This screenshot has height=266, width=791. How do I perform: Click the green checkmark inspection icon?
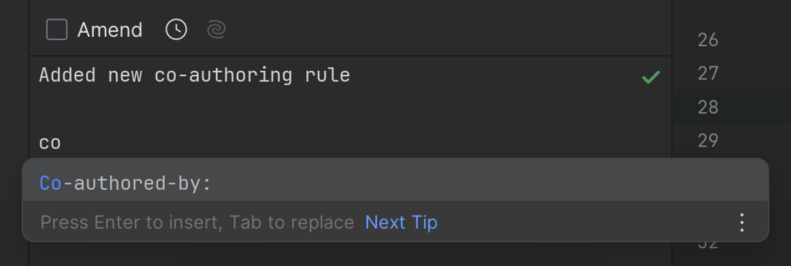(x=651, y=77)
